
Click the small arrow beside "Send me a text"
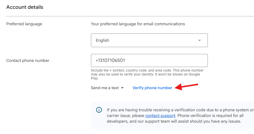tap(122, 88)
